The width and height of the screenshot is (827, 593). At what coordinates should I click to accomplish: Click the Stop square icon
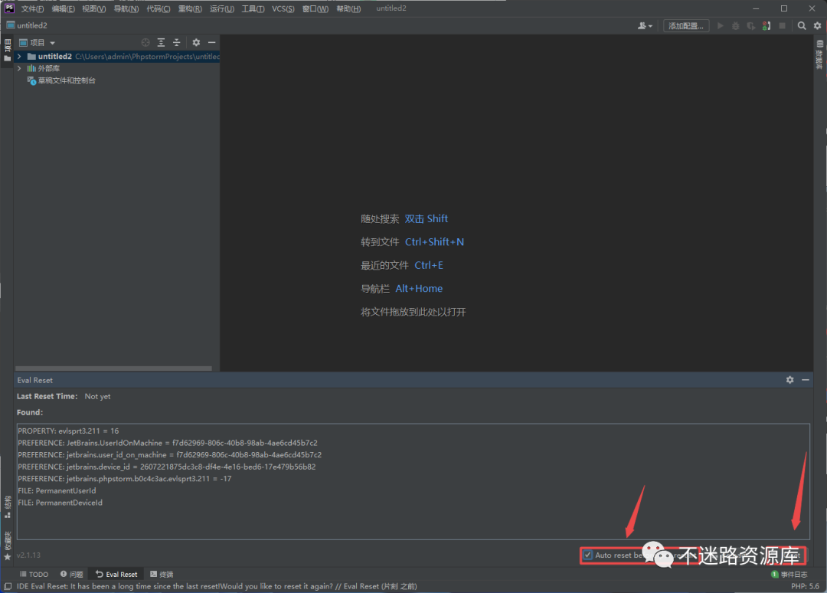point(782,25)
